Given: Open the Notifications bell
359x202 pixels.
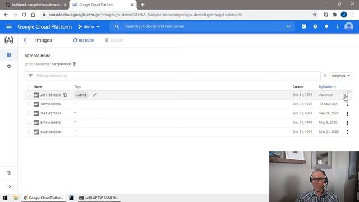Looking at the screenshot, I should 326,26.
